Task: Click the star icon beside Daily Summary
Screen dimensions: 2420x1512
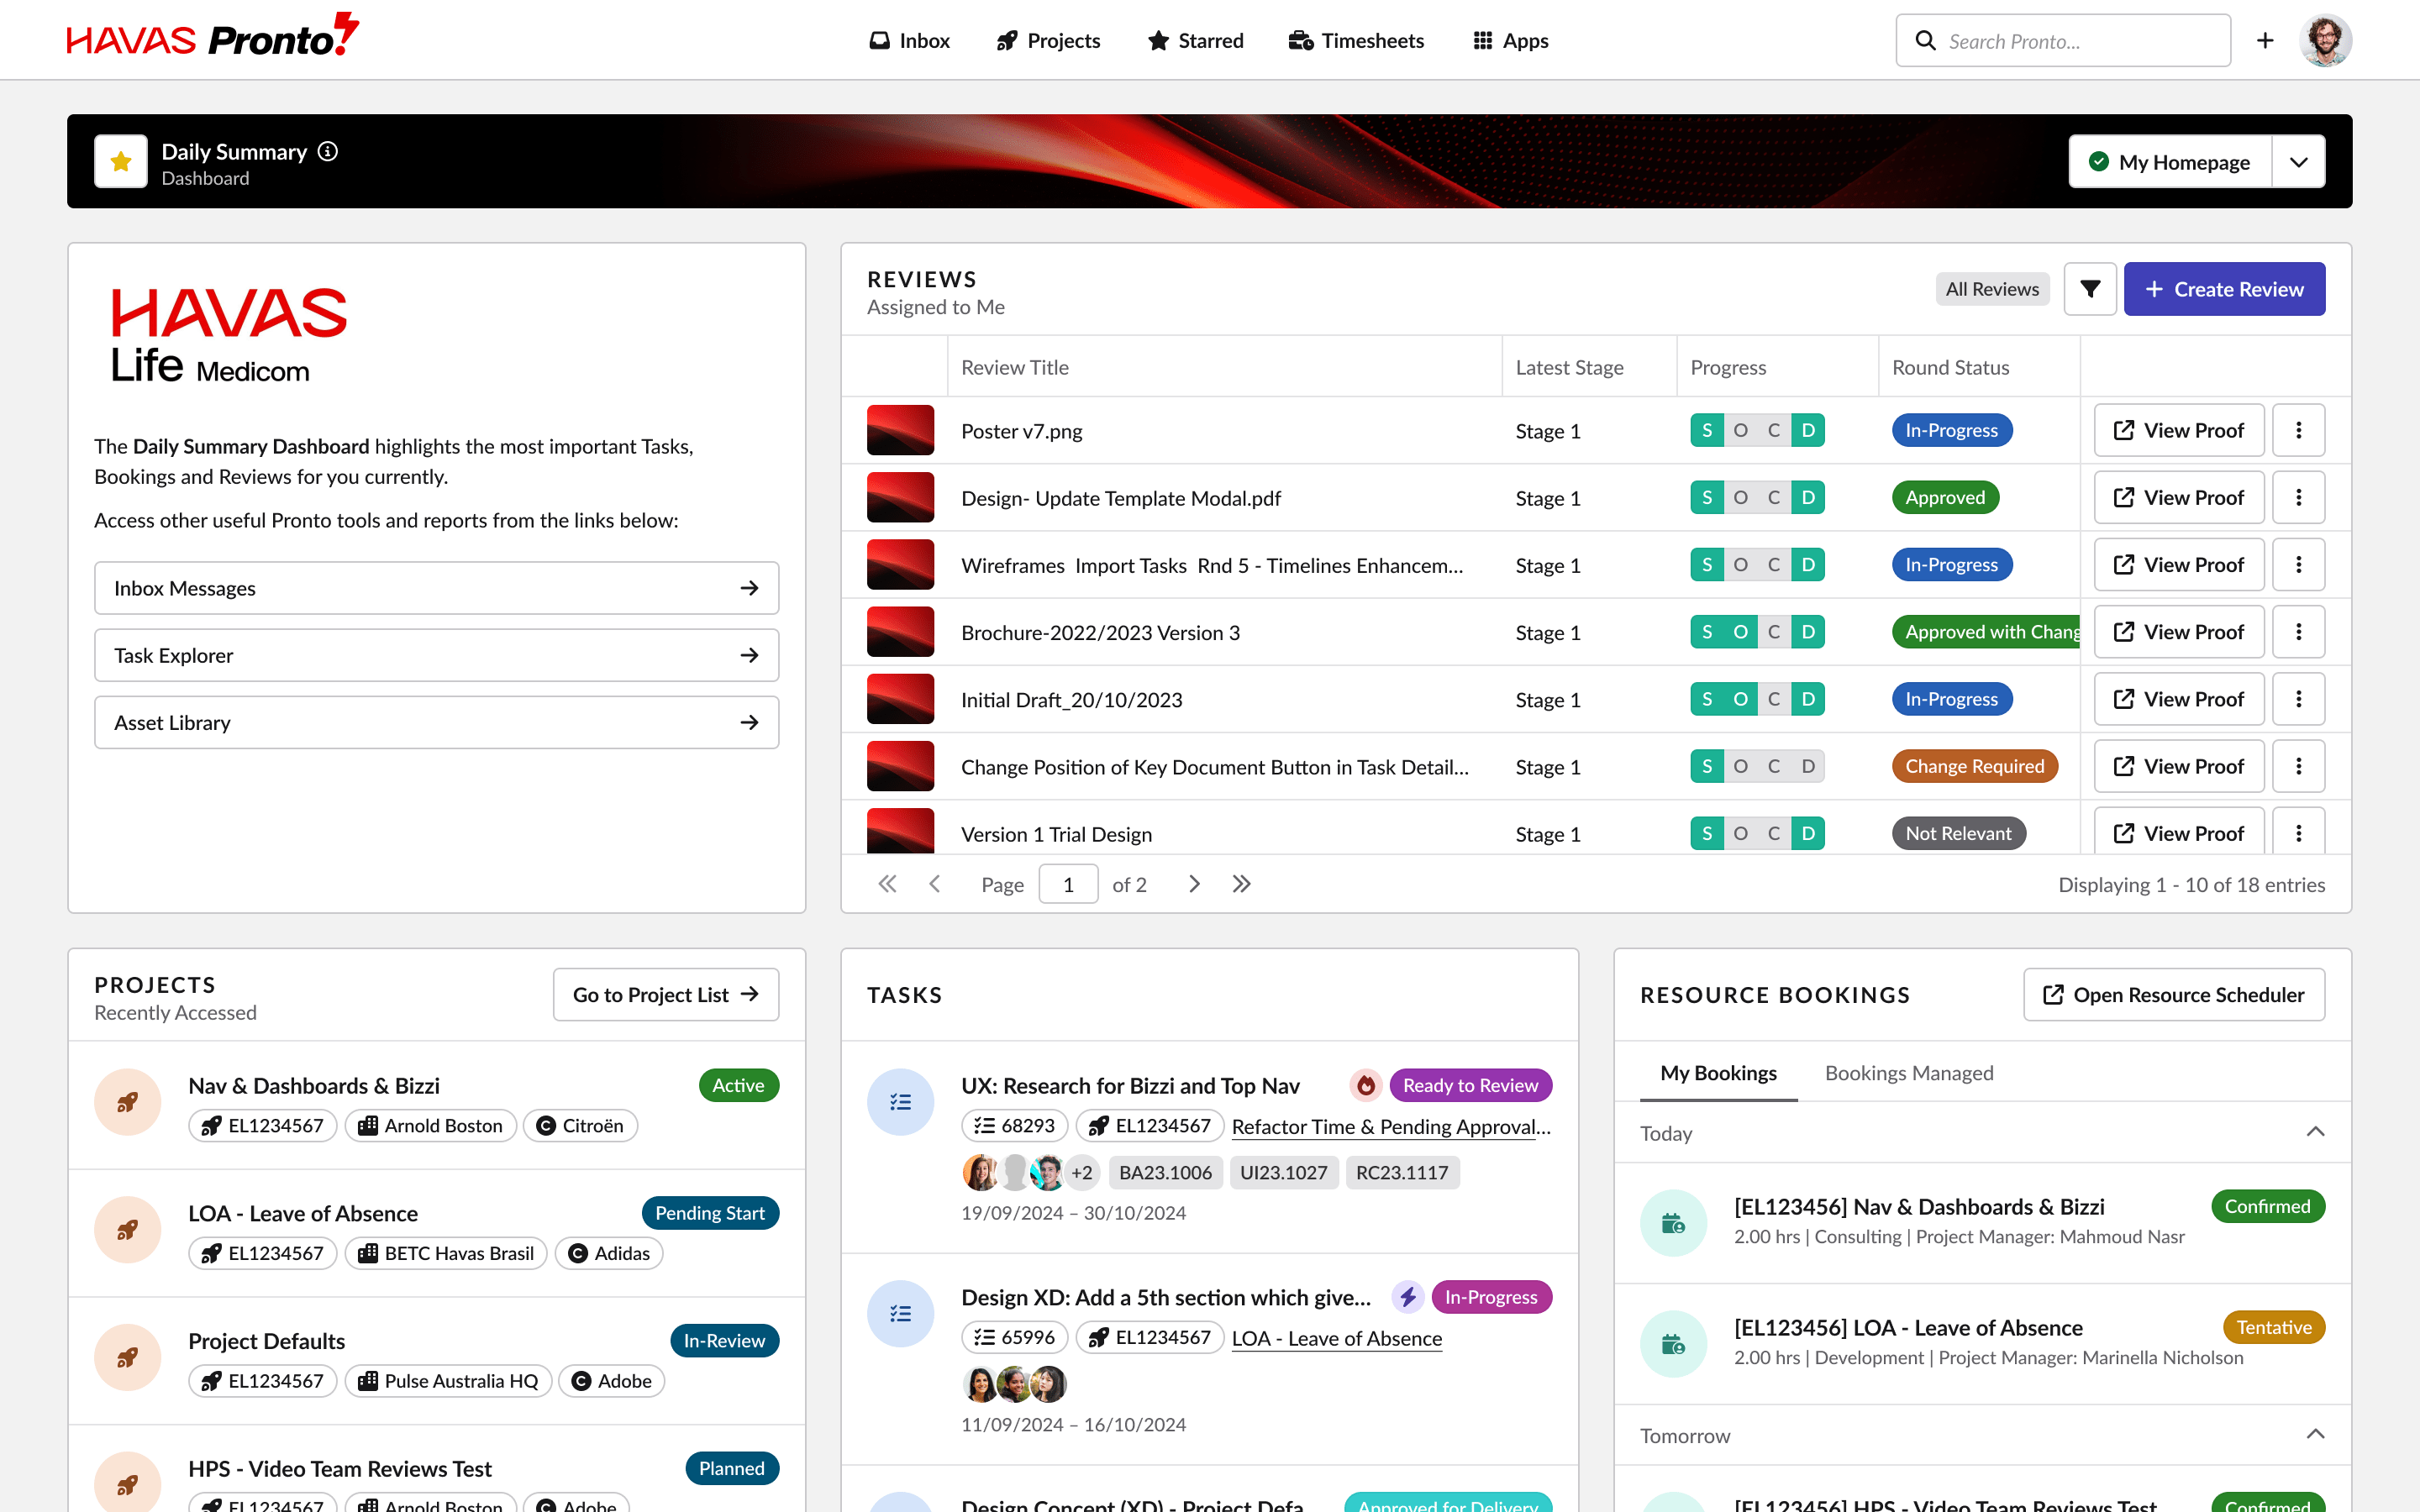Action: [x=121, y=161]
